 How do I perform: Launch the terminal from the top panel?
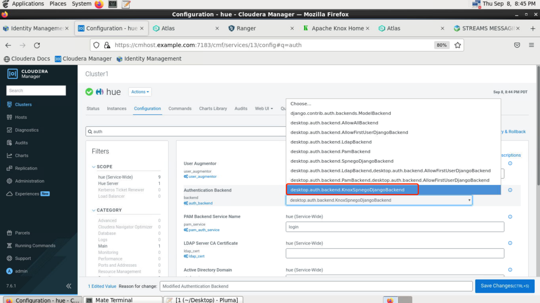click(x=112, y=4)
